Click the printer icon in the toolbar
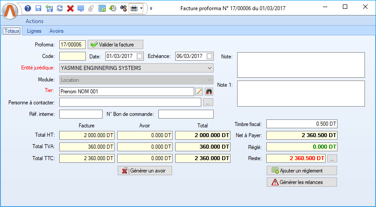The width and height of the screenshot is (376, 207). click(x=133, y=8)
